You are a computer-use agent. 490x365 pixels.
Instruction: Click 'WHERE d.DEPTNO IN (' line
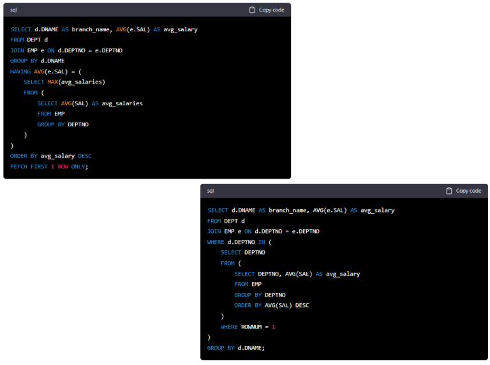(239, 242)
